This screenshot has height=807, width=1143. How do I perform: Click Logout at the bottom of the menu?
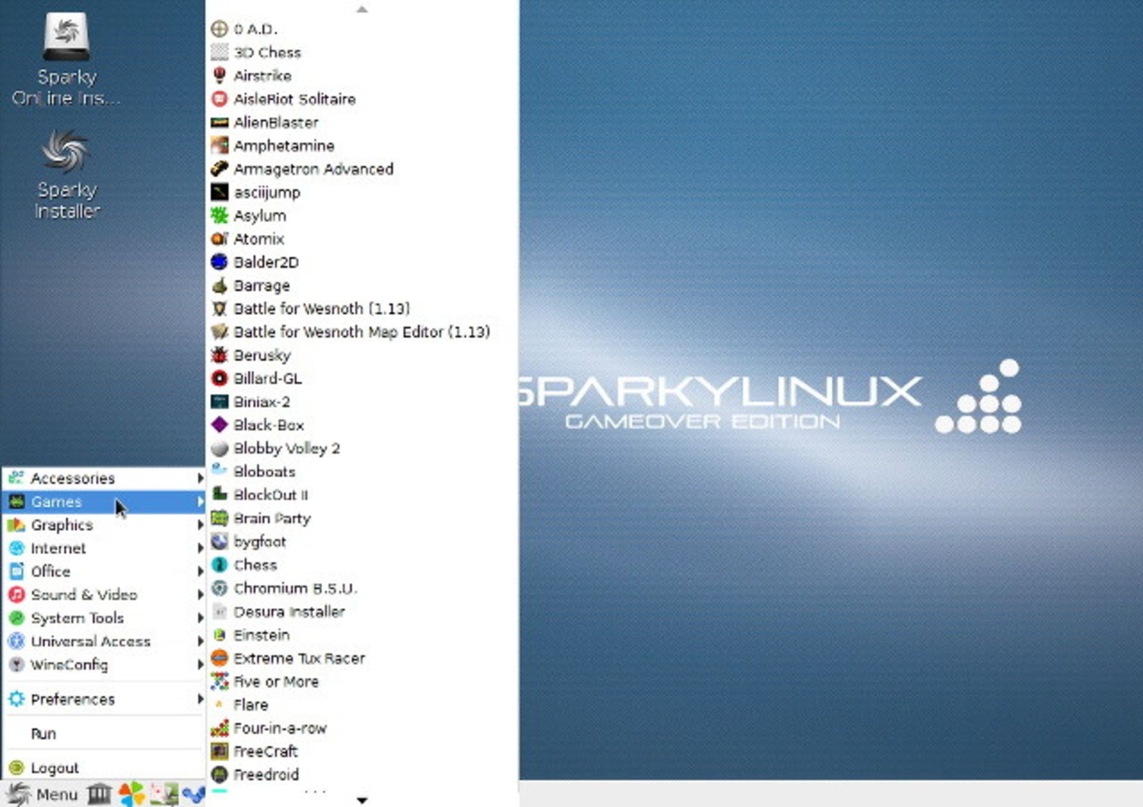coord(55,768)
